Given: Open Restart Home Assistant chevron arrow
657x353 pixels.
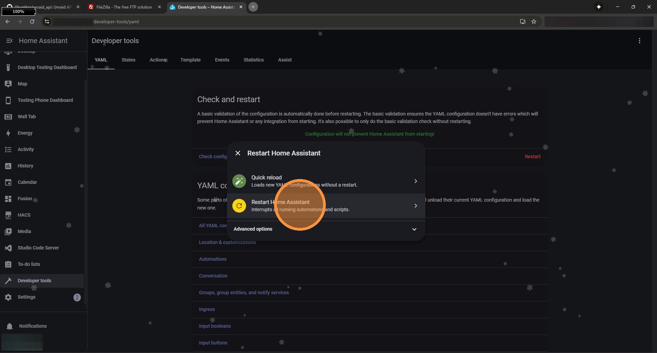Looking at the screenshot, I should pos(415,206).
